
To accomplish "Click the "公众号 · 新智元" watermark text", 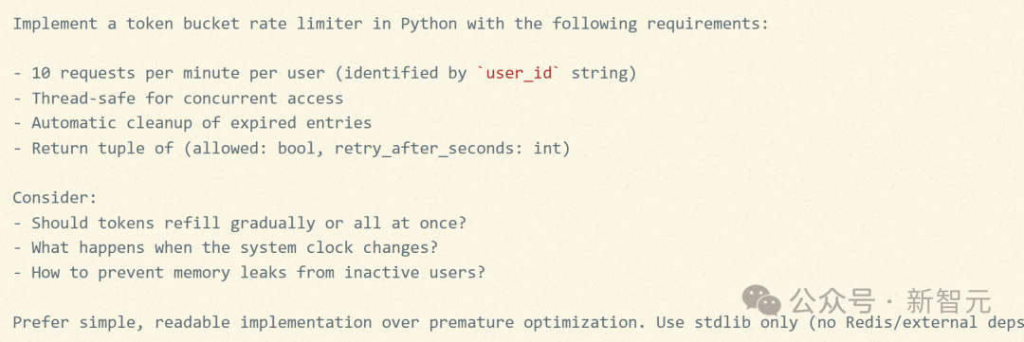I will coord(890,301).
